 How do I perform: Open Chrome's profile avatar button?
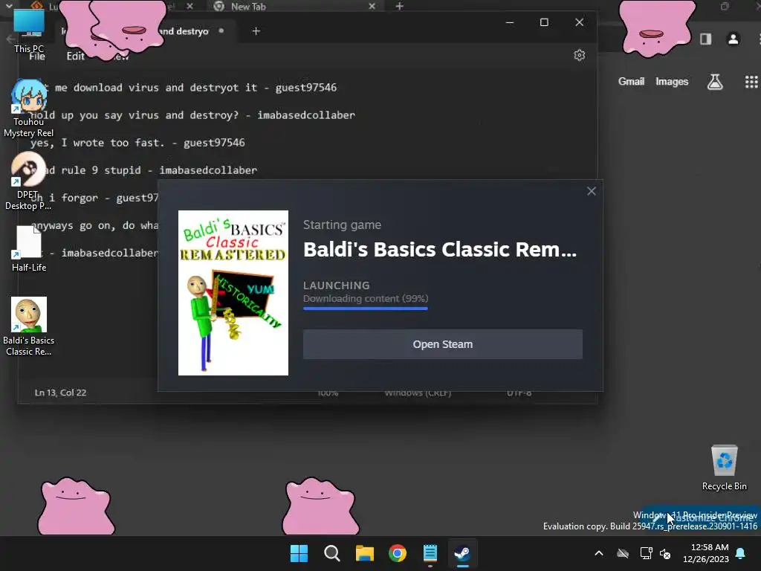click(733, 39)
